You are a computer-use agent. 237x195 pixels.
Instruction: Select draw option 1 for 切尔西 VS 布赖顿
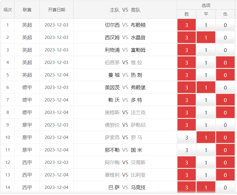[x=206, y=25]
